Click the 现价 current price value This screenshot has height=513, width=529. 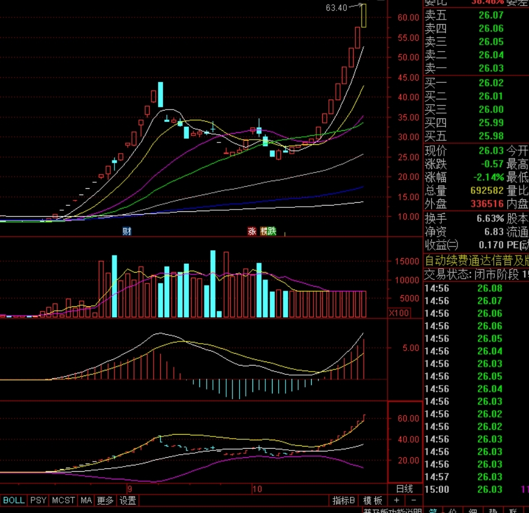[491, 150]
